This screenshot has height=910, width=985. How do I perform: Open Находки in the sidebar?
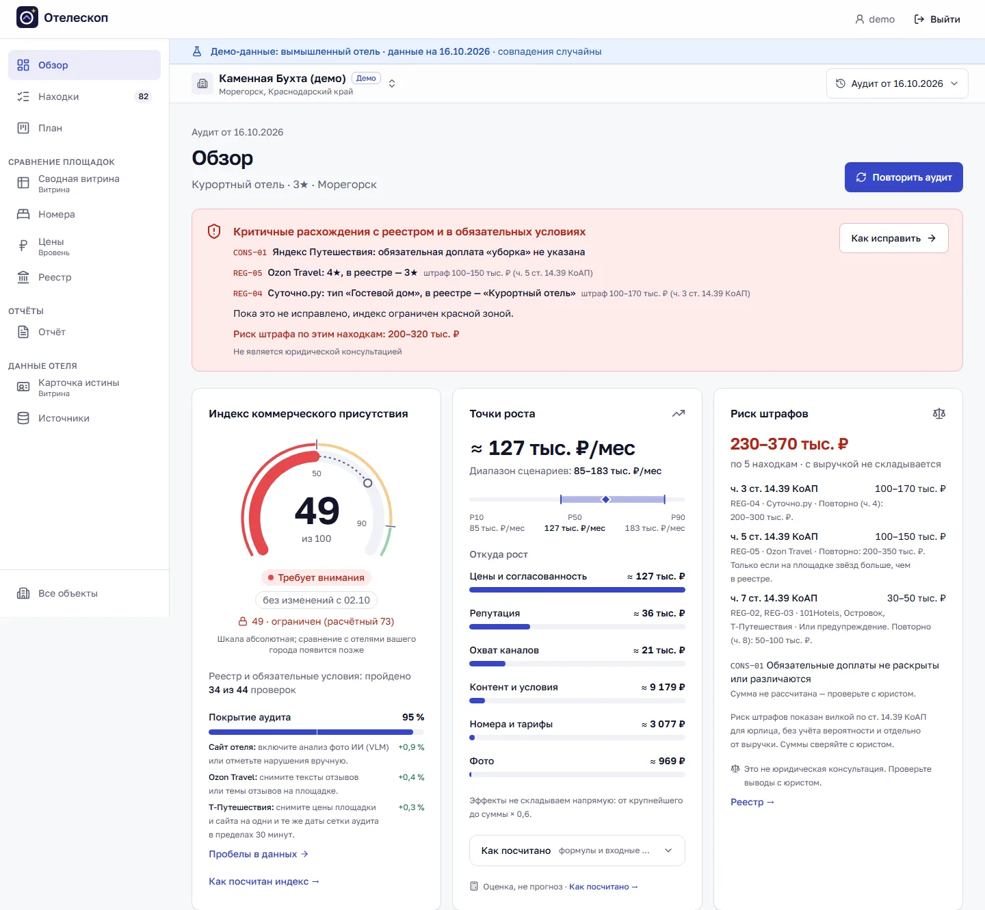84,96
